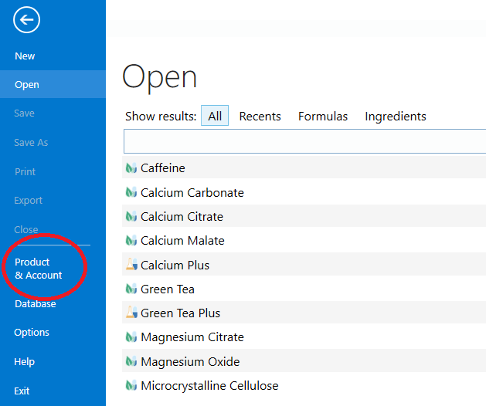Click the leaf icon beside Caffeine

coord(131,168)
